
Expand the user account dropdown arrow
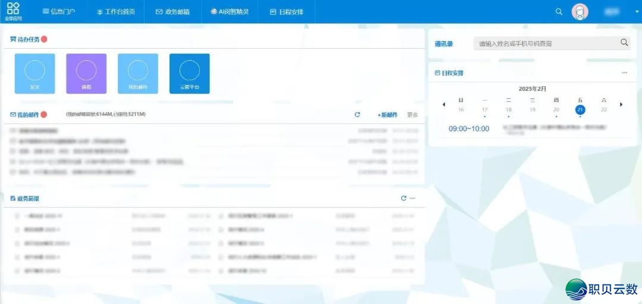click(637, 12)
